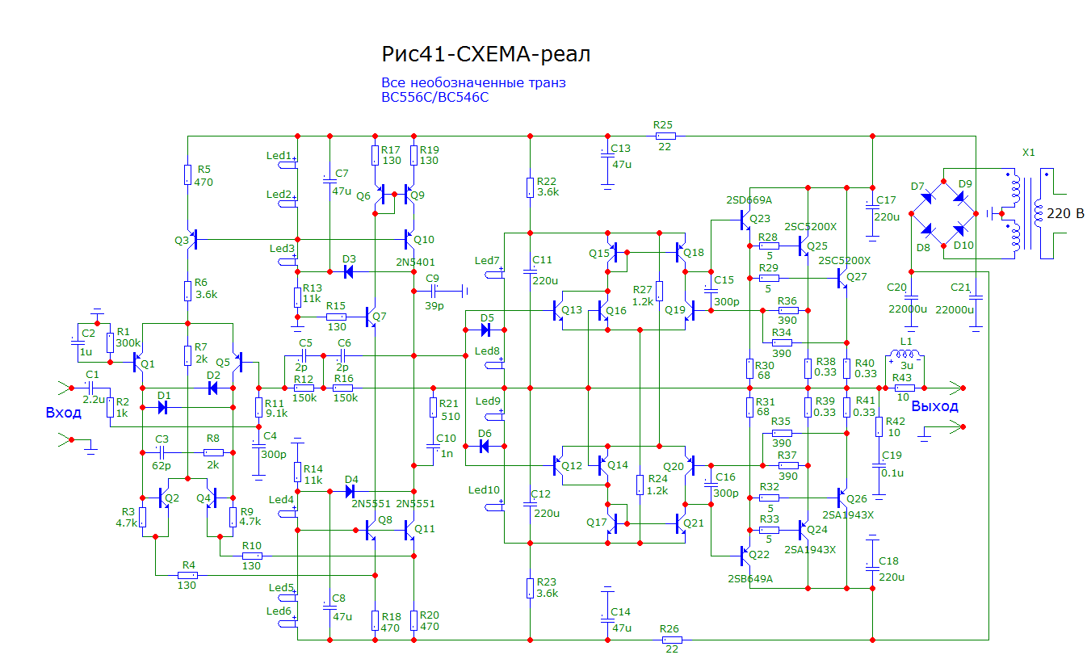Screen dimensions: 1087x655
Task: Click the 'R6 3.6k' resistor label
Action: (x=206, y=289)
